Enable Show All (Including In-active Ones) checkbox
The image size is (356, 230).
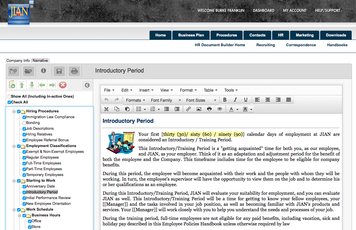[x=9, y=97]
